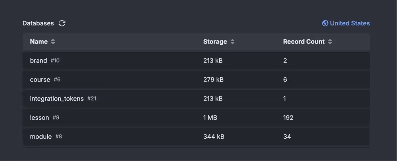The width and height of the screenshot is (397, 161).
Task: Click the 344 kB storage value for module
Action: tap(214, 137)
